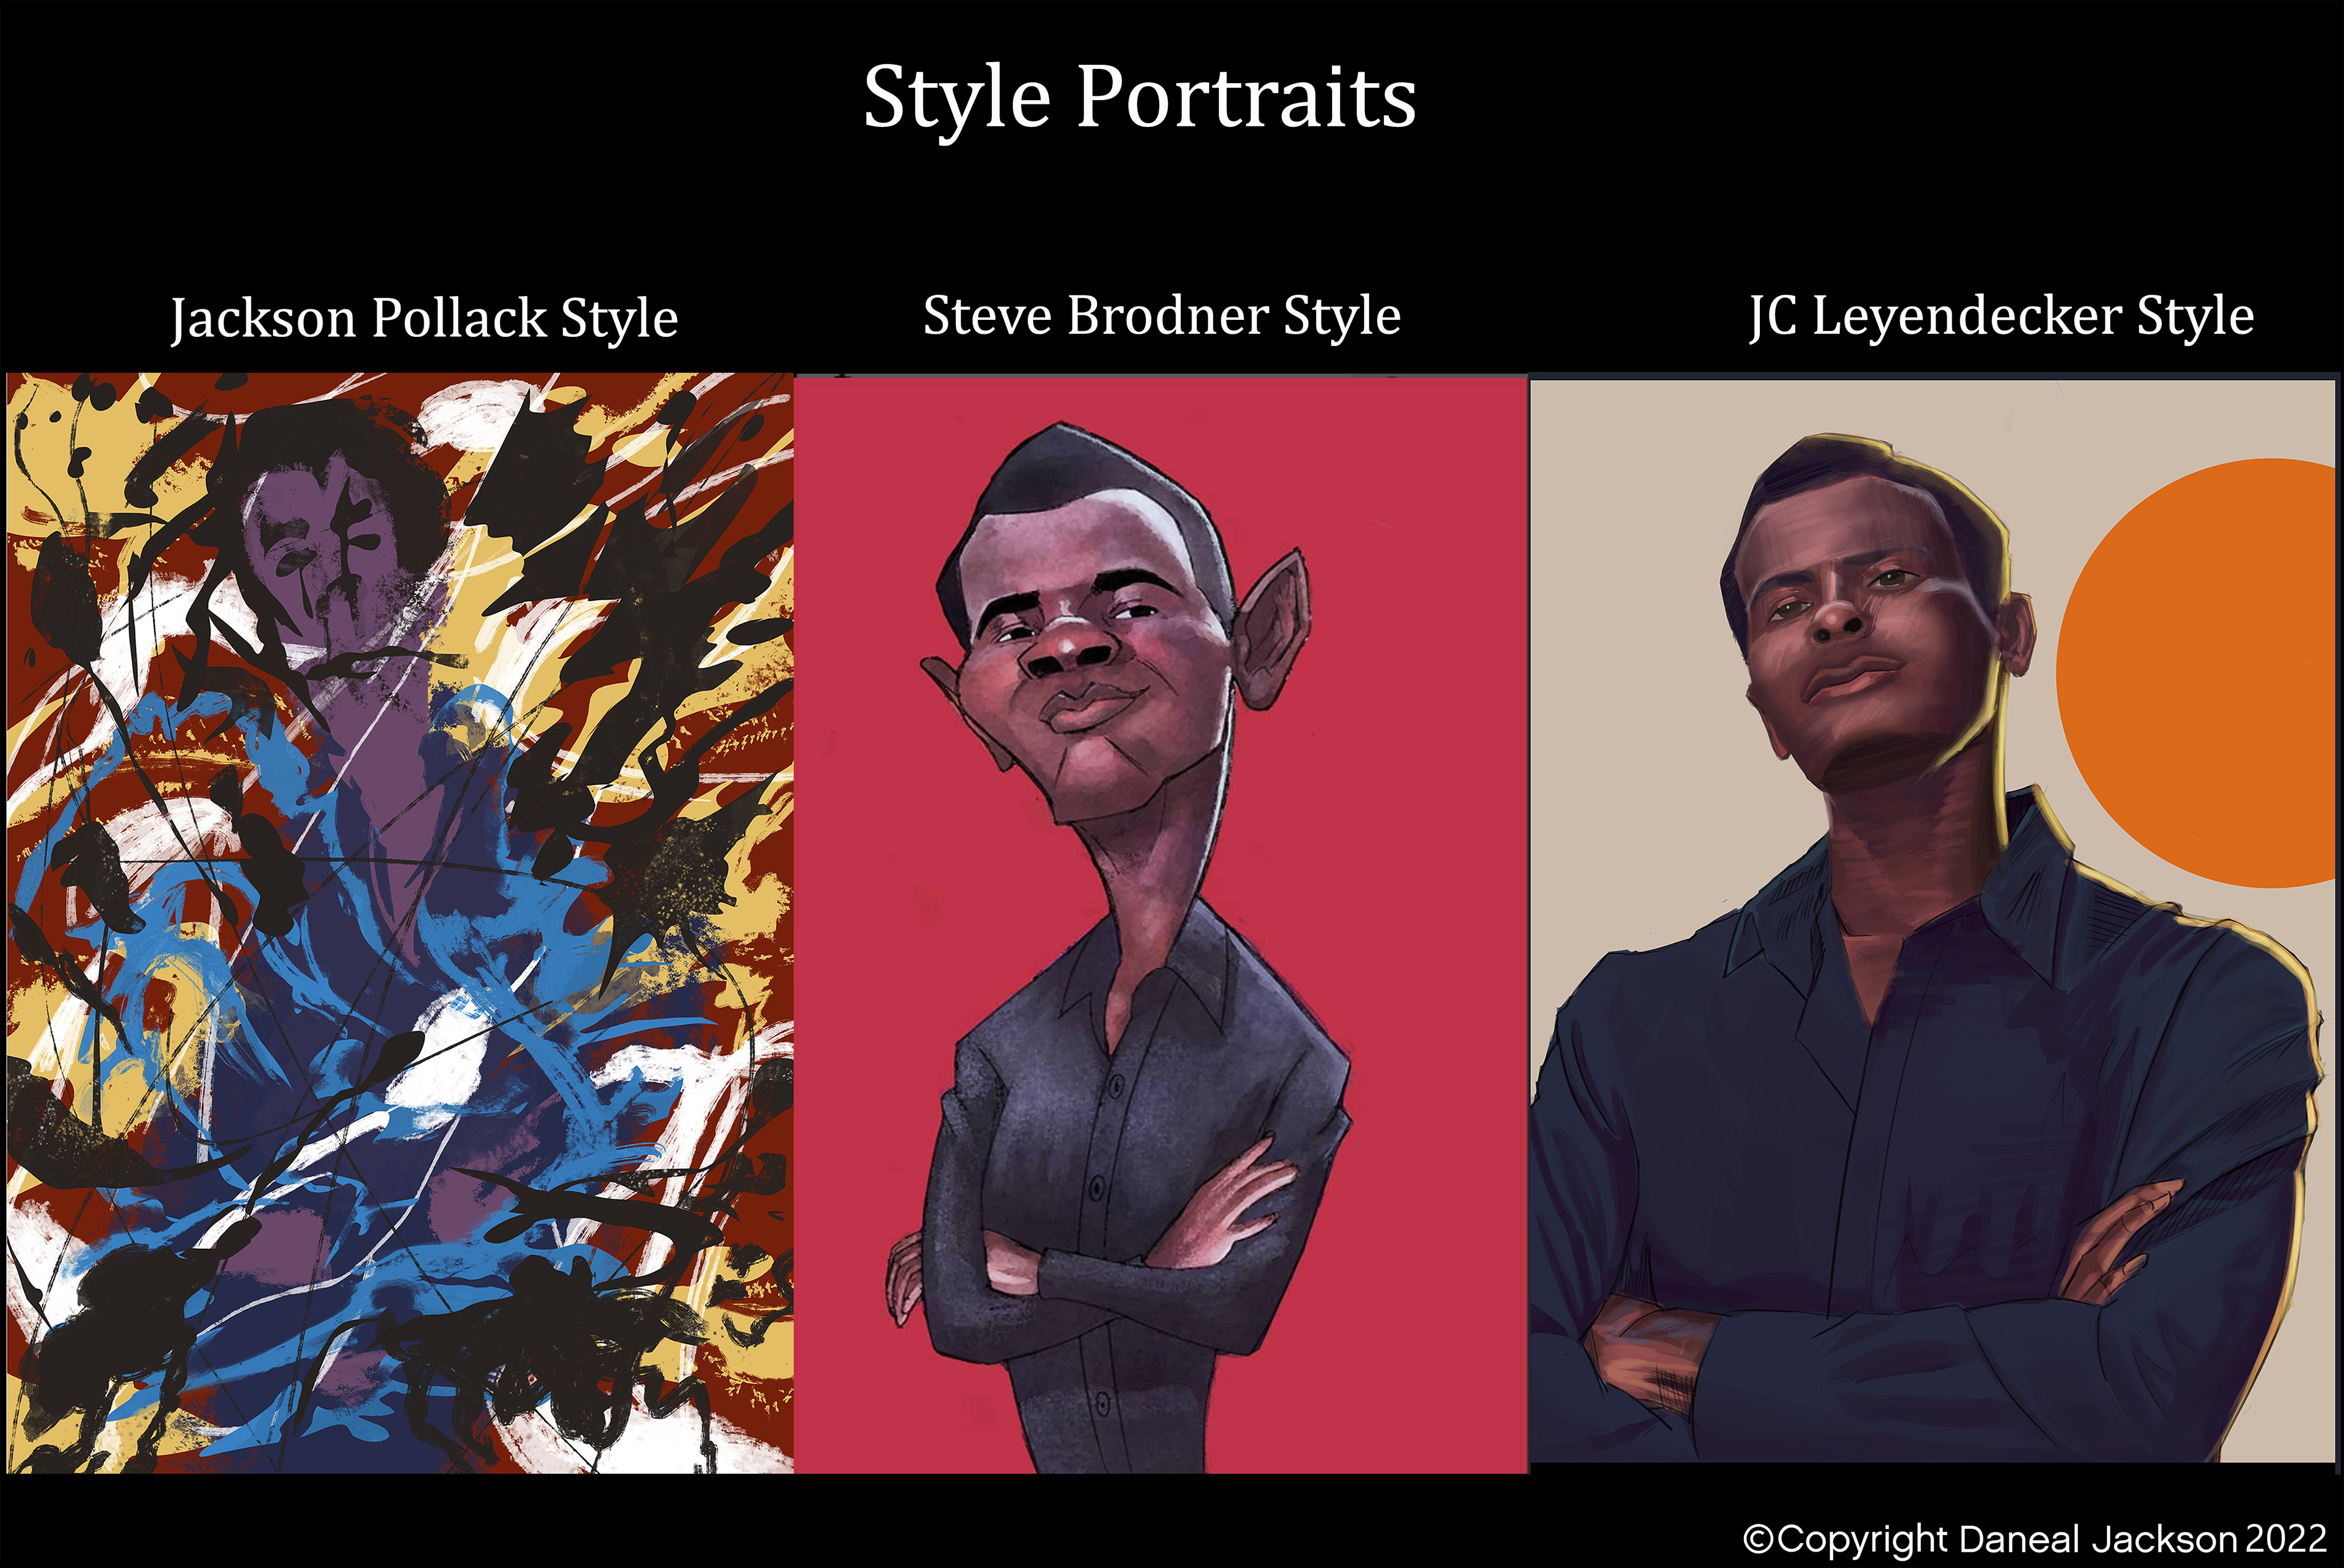
Task: Click the Style Portraits title
Action: point(1139,99)
